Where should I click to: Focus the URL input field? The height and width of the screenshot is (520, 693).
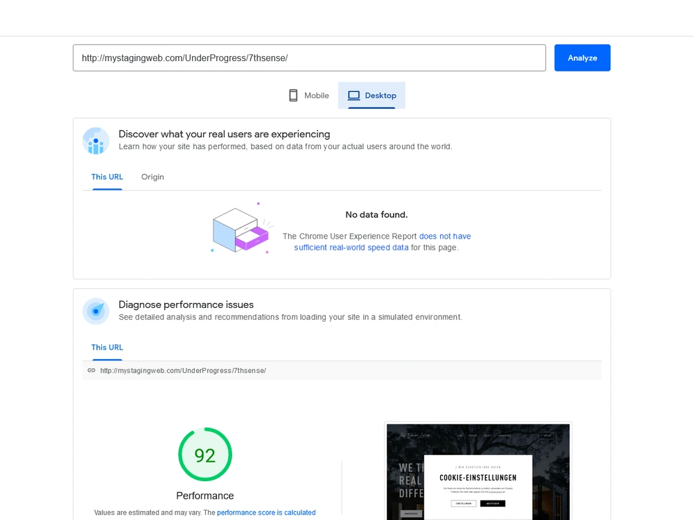309,58
